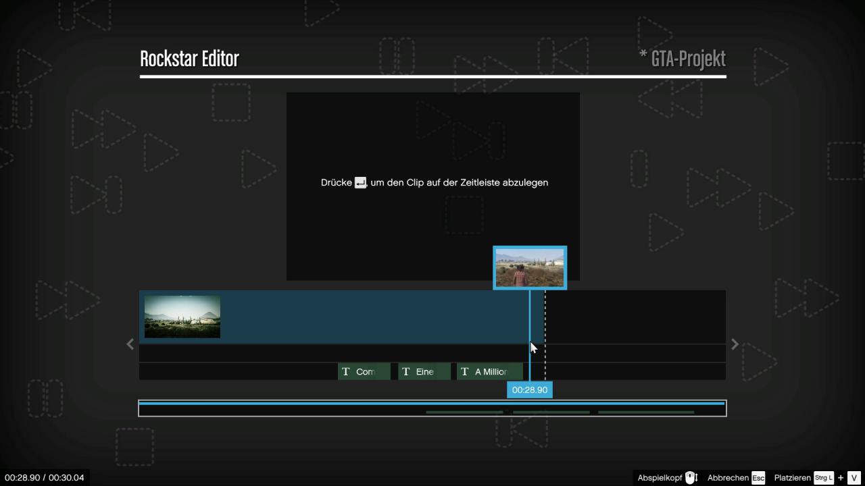
Task: Select the 'Com' text clip
Action: coord(364,372)
